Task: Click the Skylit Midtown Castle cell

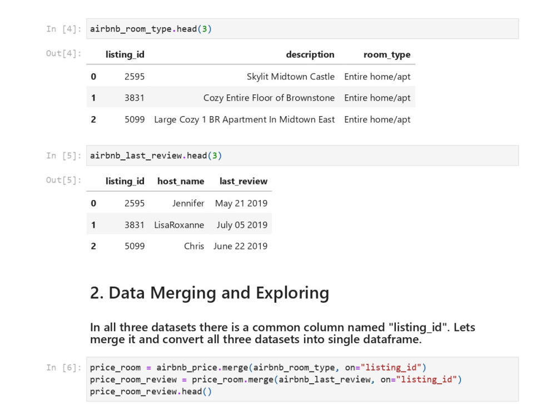Action: pos(290,77)
